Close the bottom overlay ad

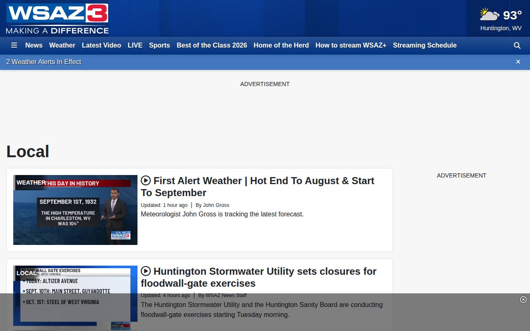[523, 300]
